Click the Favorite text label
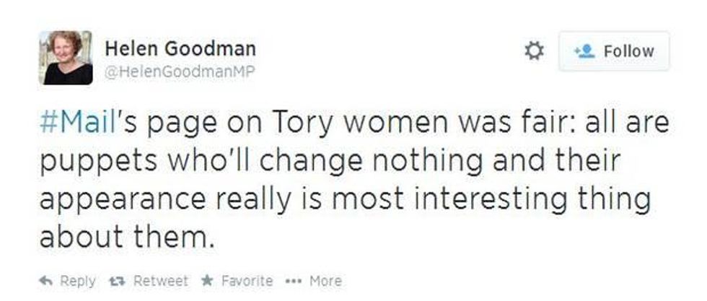707x301 pixels. pos(247,281)
